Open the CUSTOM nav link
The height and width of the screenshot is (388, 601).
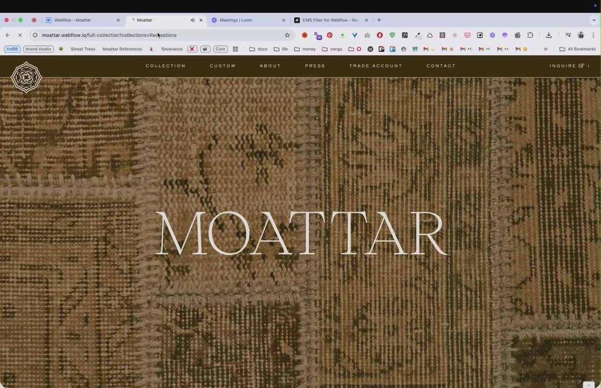pyautogui.click(x=222, y=66)
